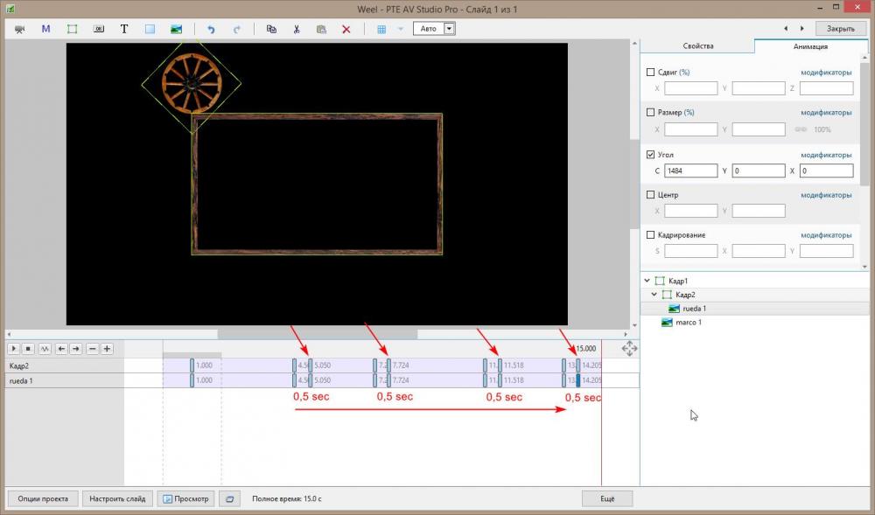
Task: Enable the Центр checkbox
Action: tap(650, 194)
